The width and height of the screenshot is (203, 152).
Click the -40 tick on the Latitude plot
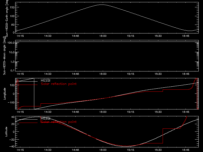pyautogui.click(x=12, y=147)
